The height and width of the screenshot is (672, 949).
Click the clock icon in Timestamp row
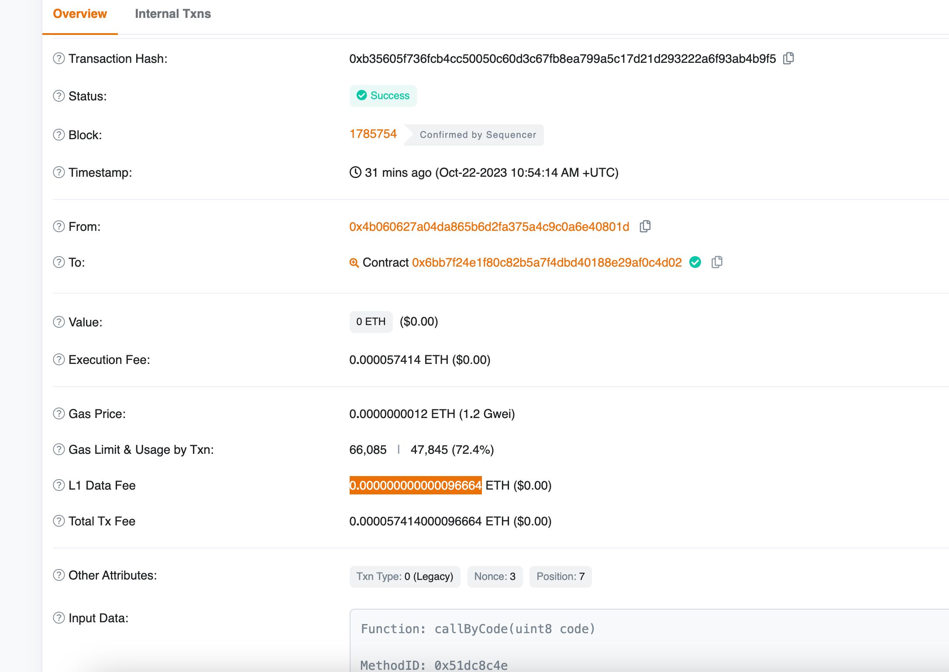(x=355, y=172)
